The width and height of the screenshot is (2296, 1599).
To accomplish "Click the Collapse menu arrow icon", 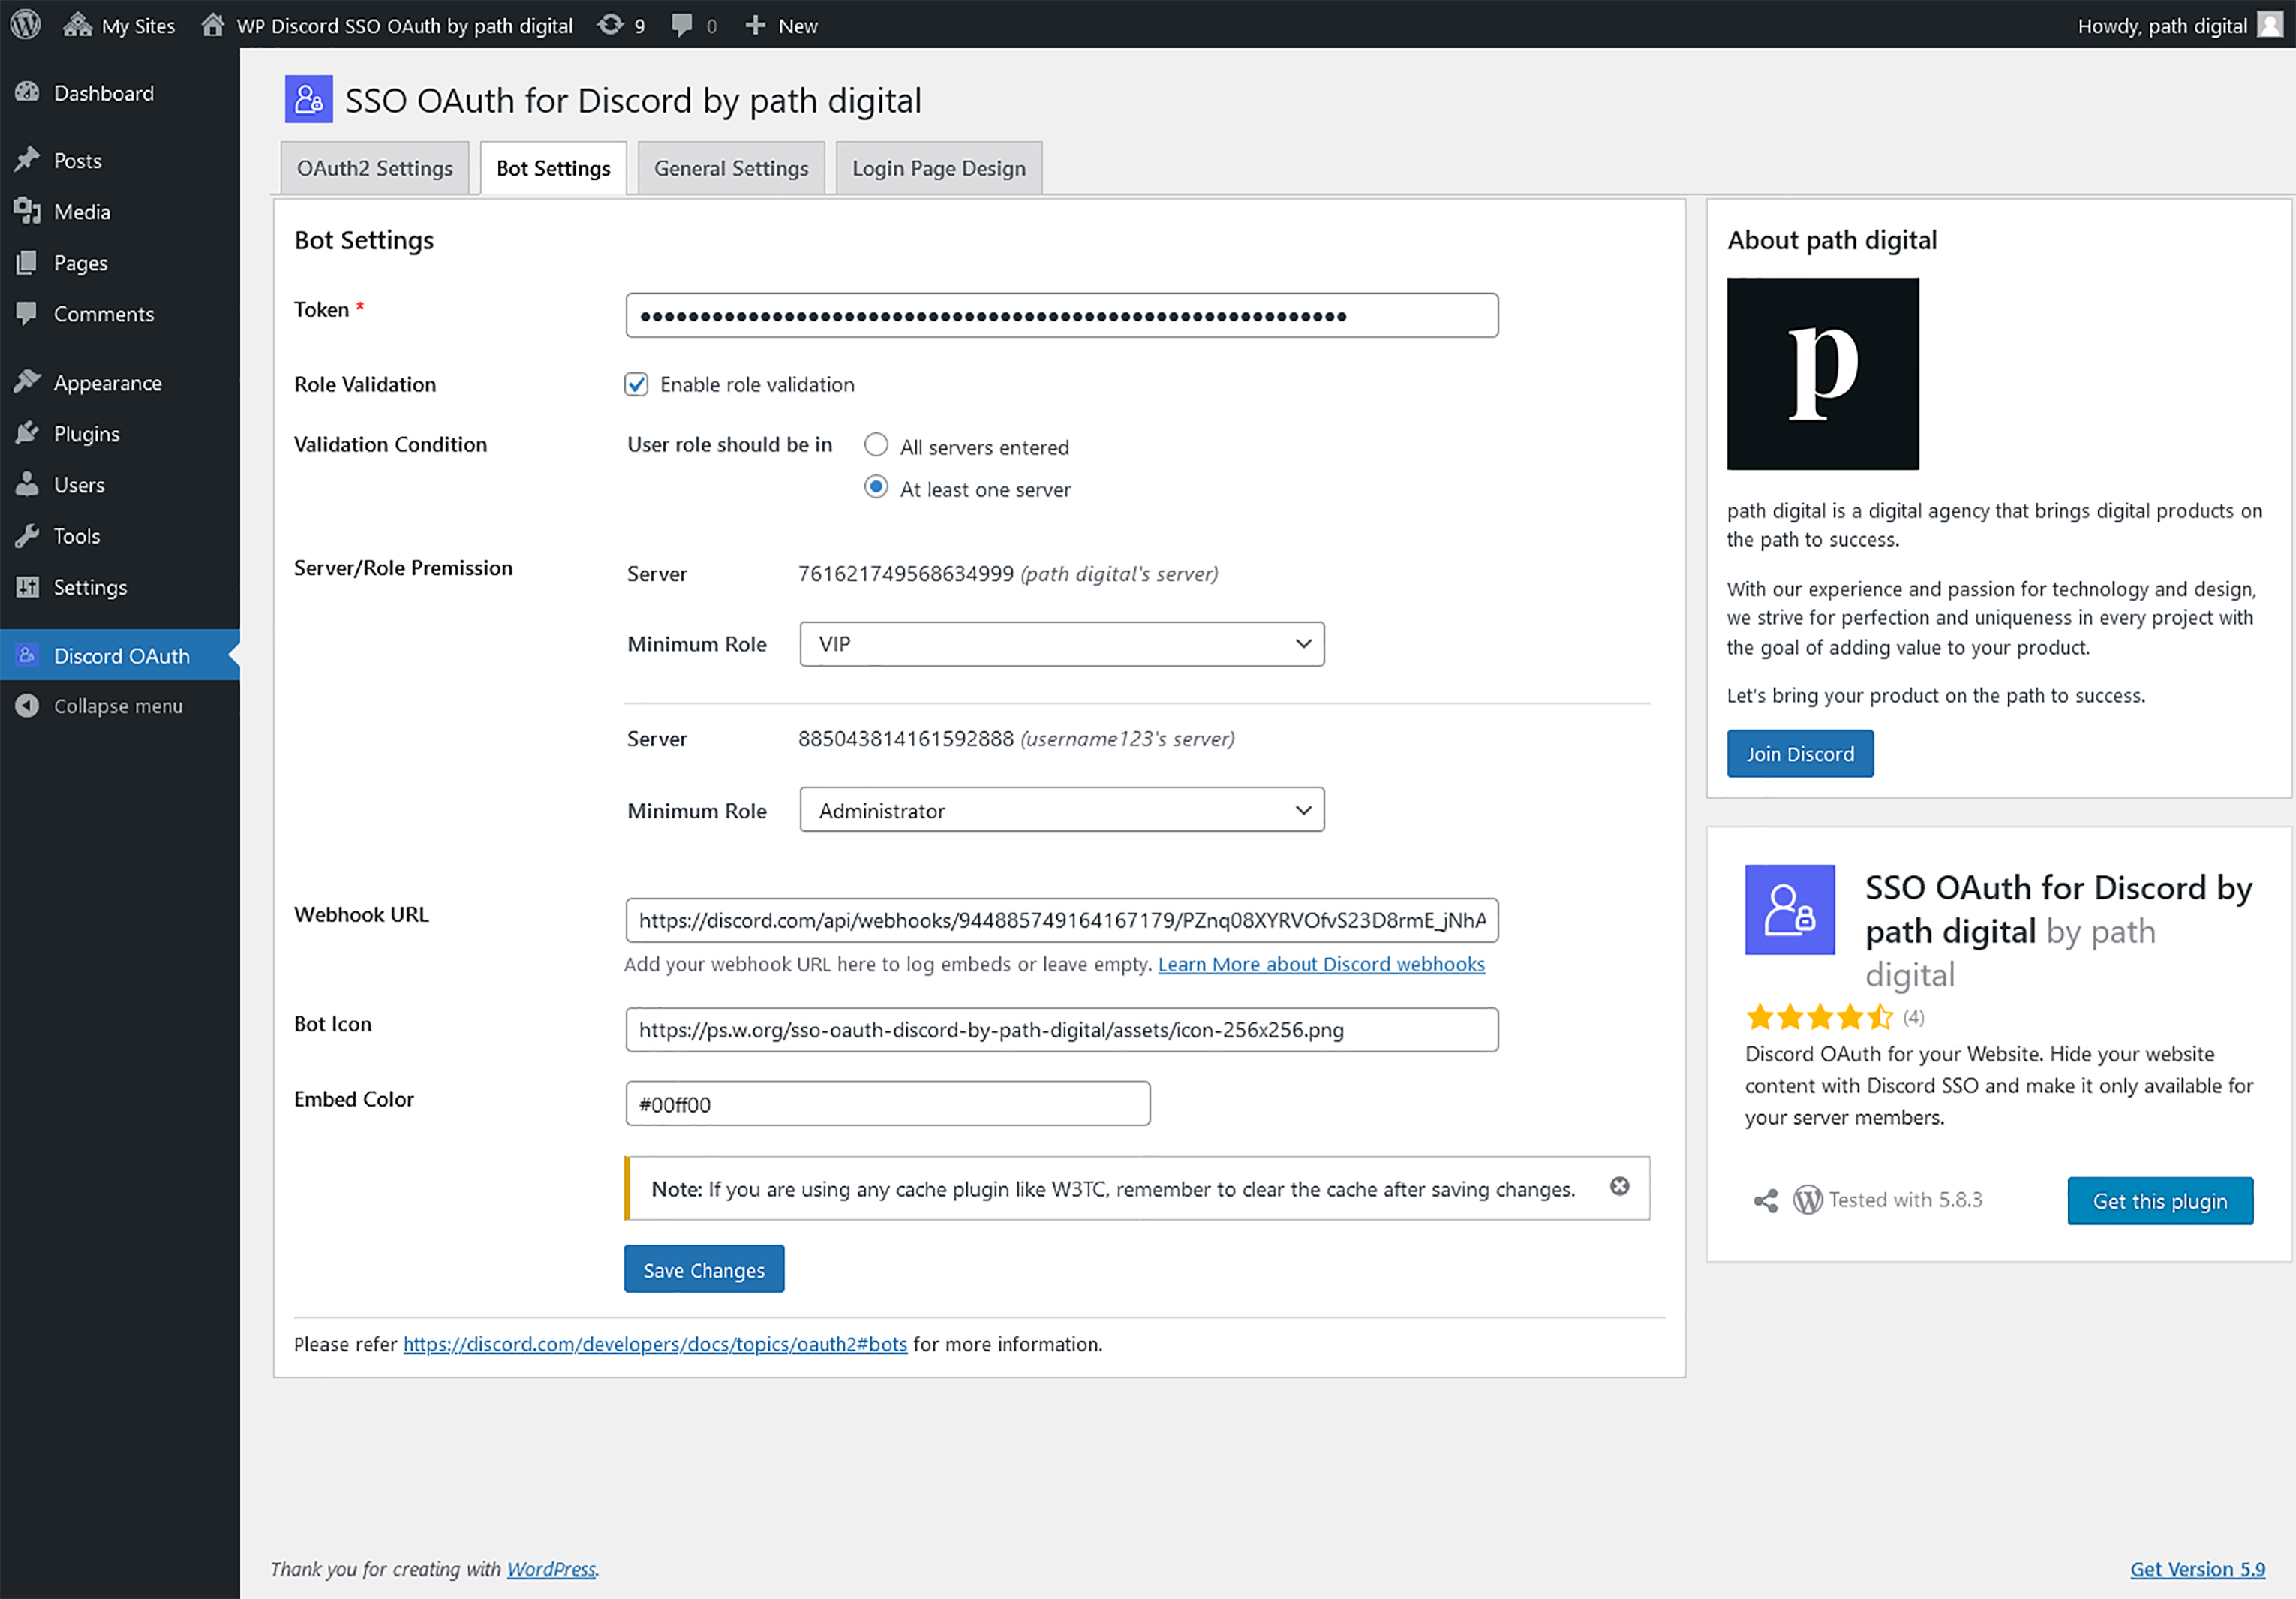I will (27, 706).
